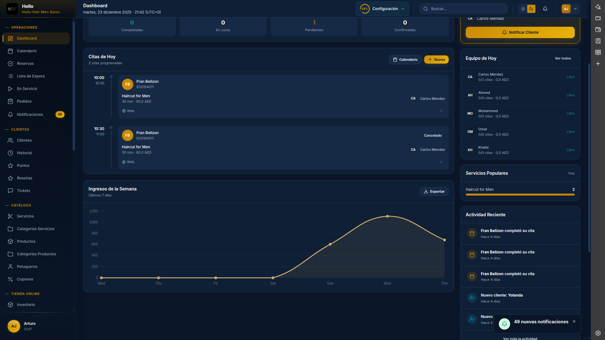Switch to dark mode moon icon
Screen dimensions: 605x340
[x=531, y=9]
